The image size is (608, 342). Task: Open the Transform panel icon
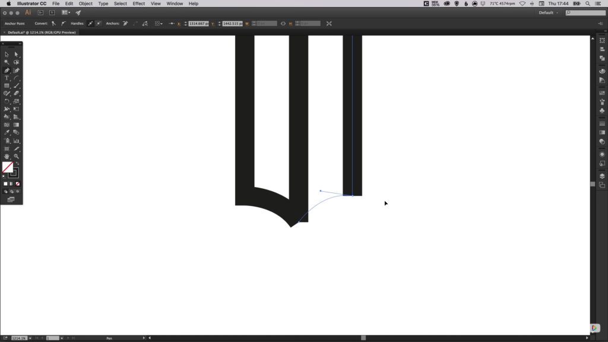tap(602, 40)
